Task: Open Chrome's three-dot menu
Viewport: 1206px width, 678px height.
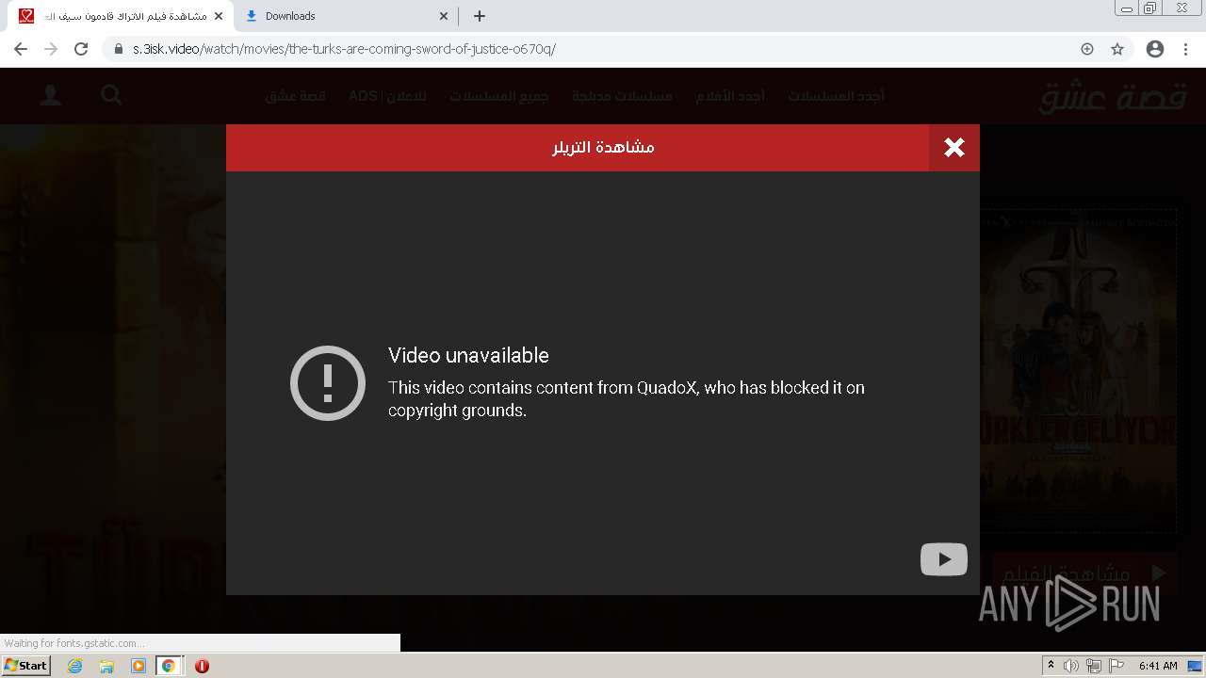Action: pos(1185,49)
